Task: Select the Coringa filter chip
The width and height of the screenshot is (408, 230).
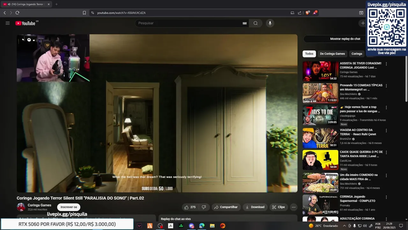Action: (x=357, y=54)
